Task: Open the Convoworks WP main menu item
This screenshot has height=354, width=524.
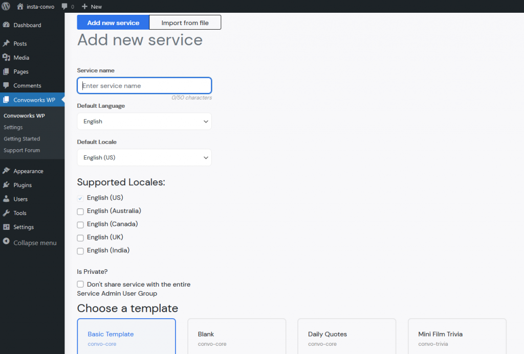Action: coord(32,100)
